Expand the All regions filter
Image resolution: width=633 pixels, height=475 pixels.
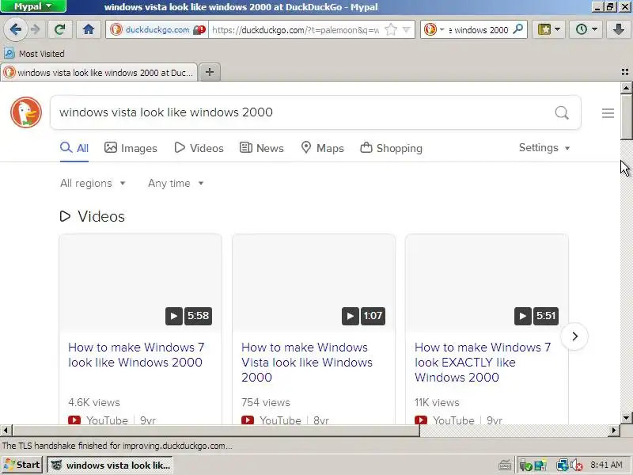coord(93,184)
